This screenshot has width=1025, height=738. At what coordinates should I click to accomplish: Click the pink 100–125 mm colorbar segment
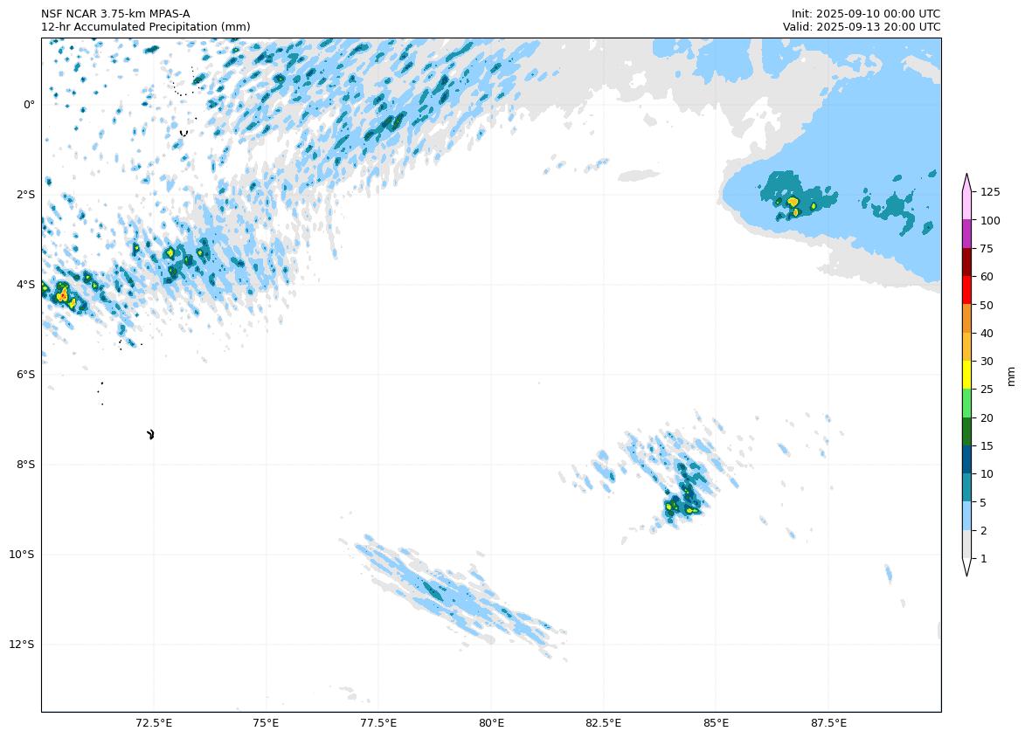pos(966,206)
